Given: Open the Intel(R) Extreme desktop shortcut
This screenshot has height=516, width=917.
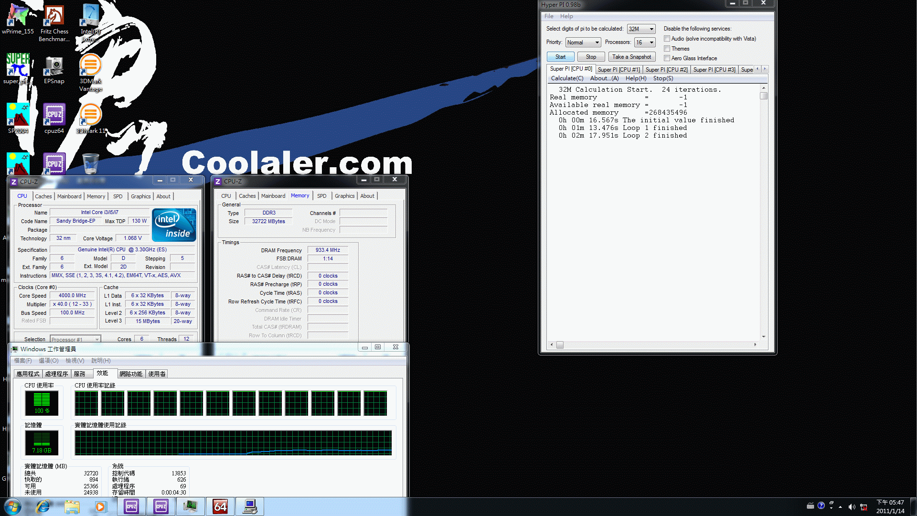Looking at the screenshot, I should (90, 23).
